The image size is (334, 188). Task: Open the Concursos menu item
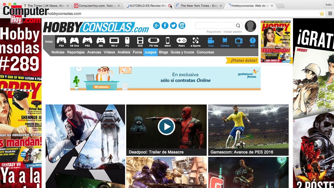(x=205, y=52)
